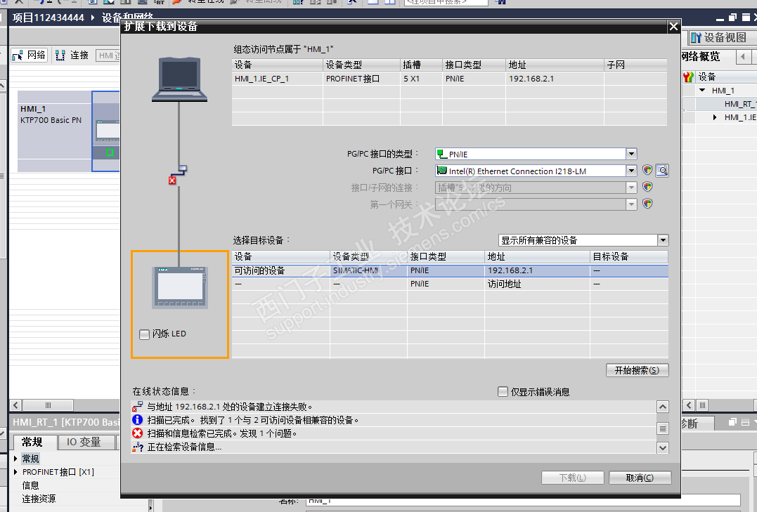Click HMI_1 KTP700 Basic PN device label
The height and width of the screenshot is (512, 757).
pos(51,115)
